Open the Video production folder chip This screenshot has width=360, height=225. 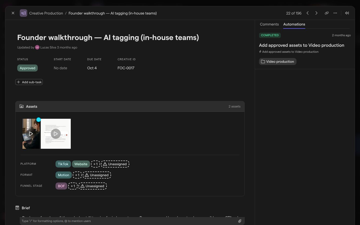[278, 61]
